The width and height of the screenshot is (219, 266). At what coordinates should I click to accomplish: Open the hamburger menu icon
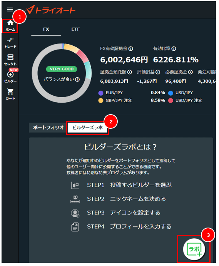(x=10, y=10)
